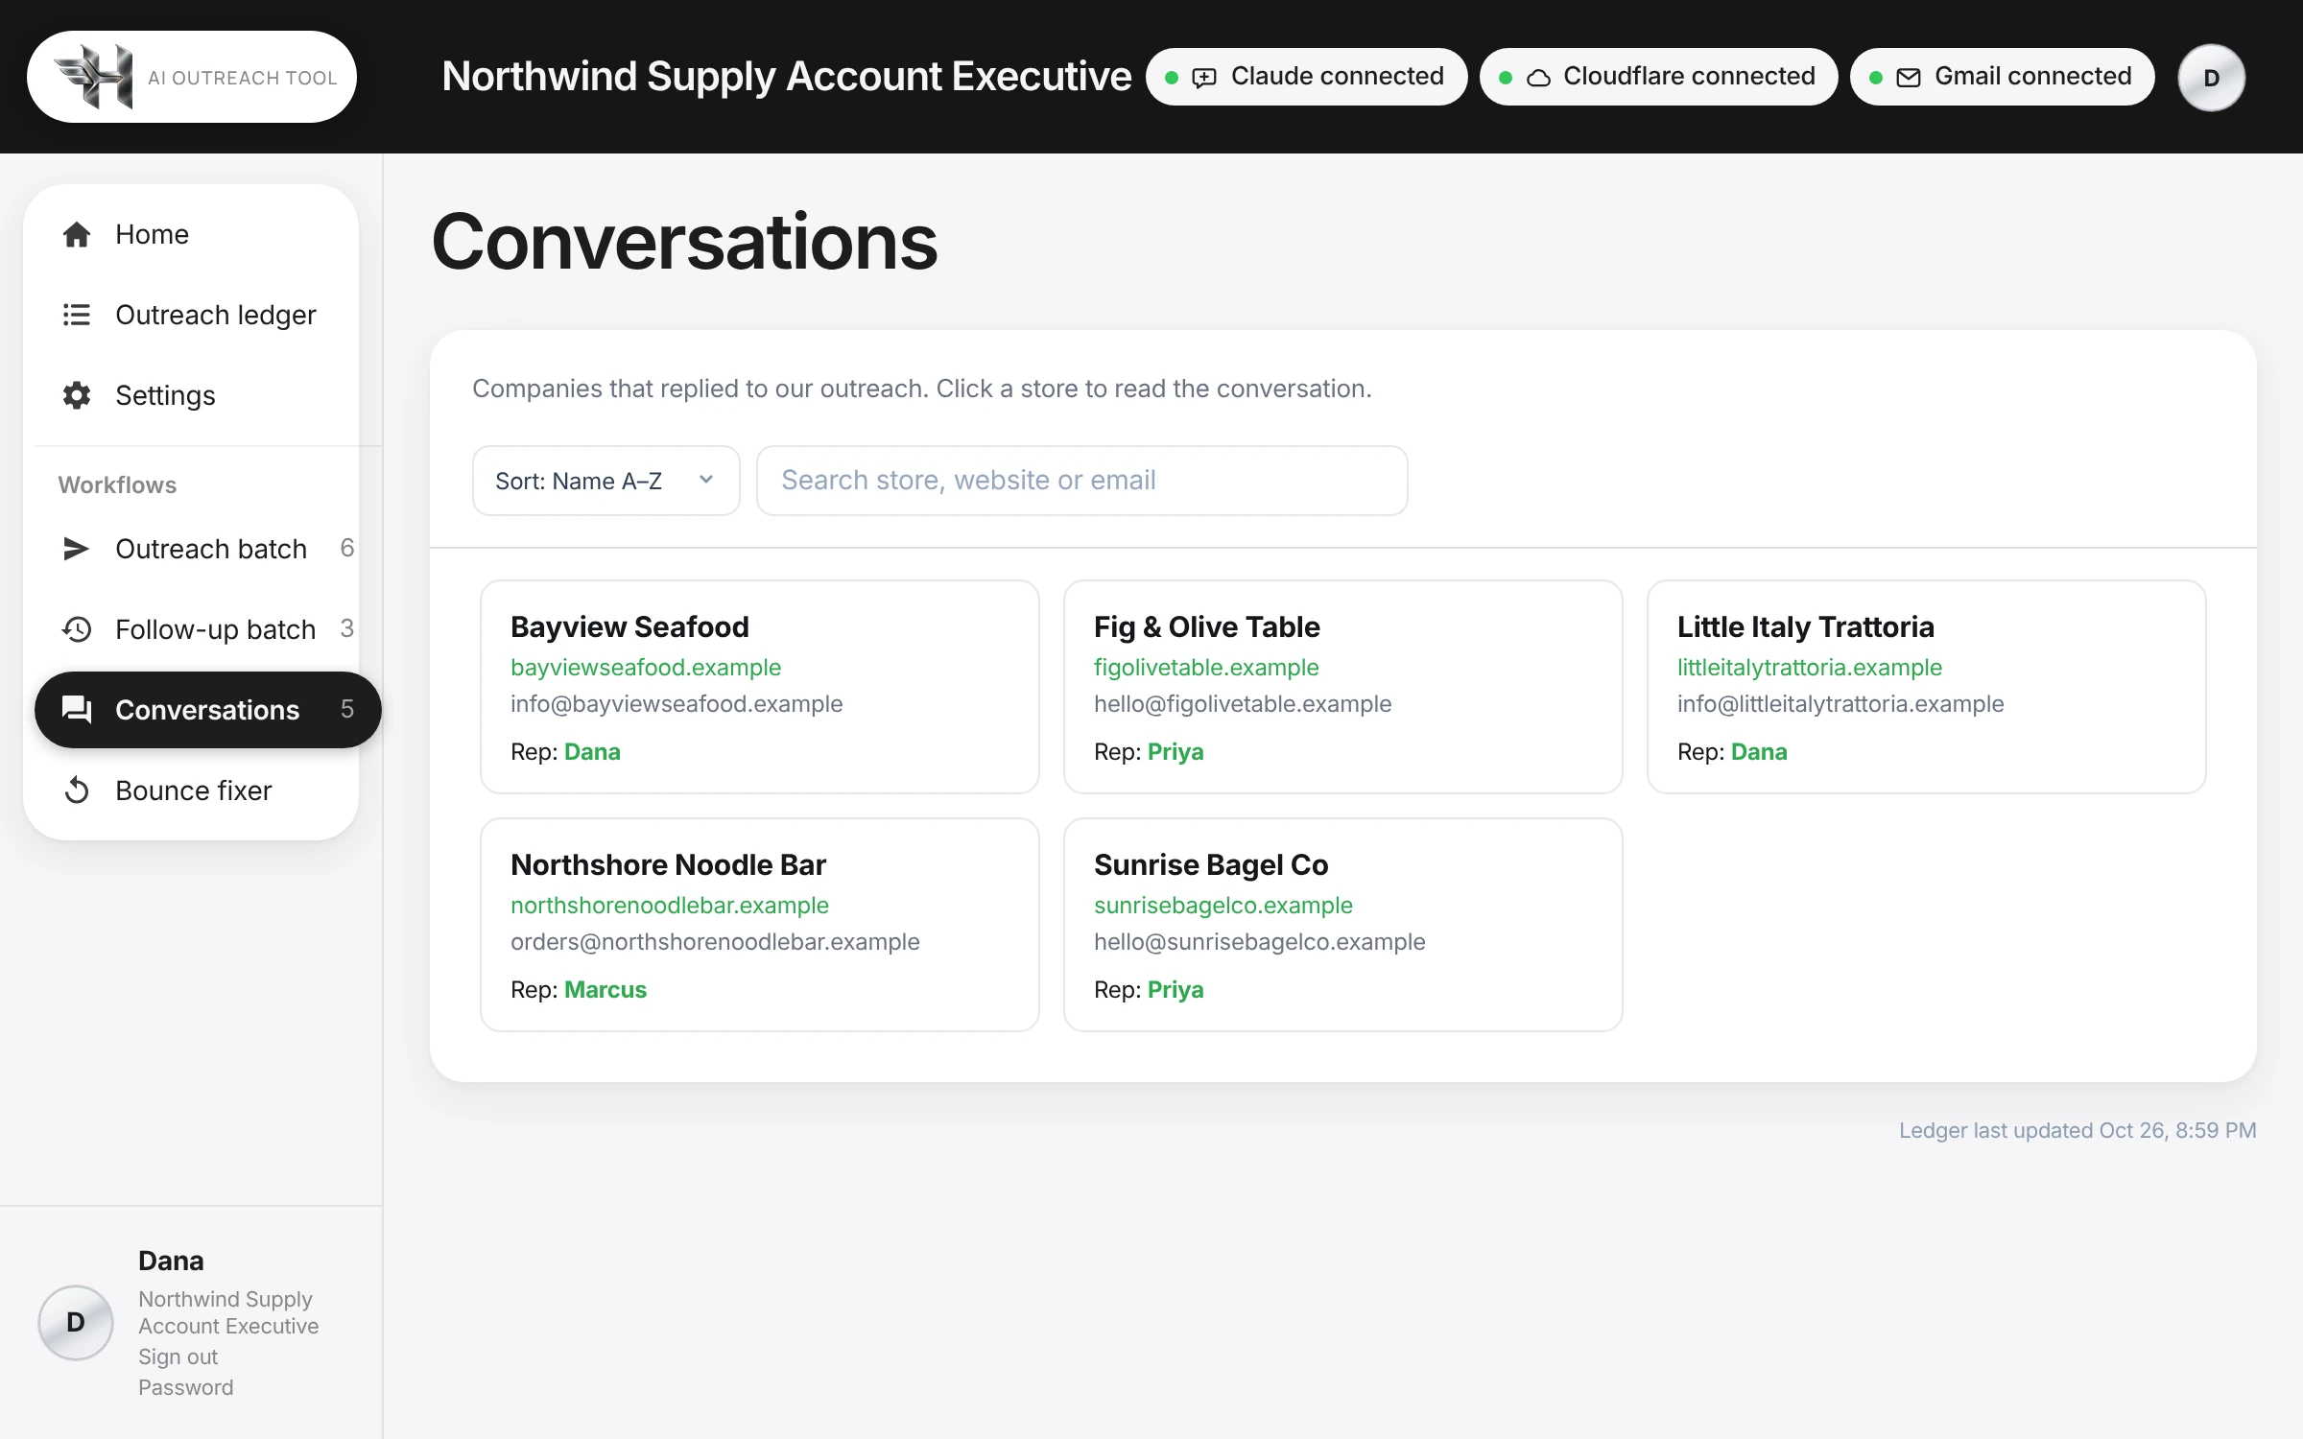Click rep name Marcus on Northshore card
This screenshot has width=2303, height=1439.
(605, 989)
